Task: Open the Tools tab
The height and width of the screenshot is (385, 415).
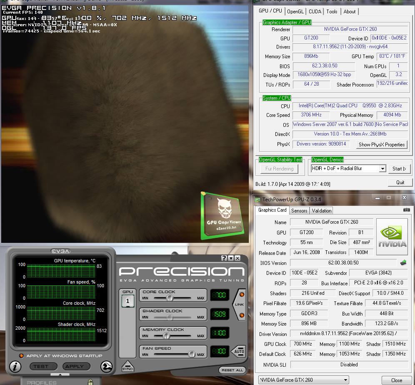Action: [332, 12]
